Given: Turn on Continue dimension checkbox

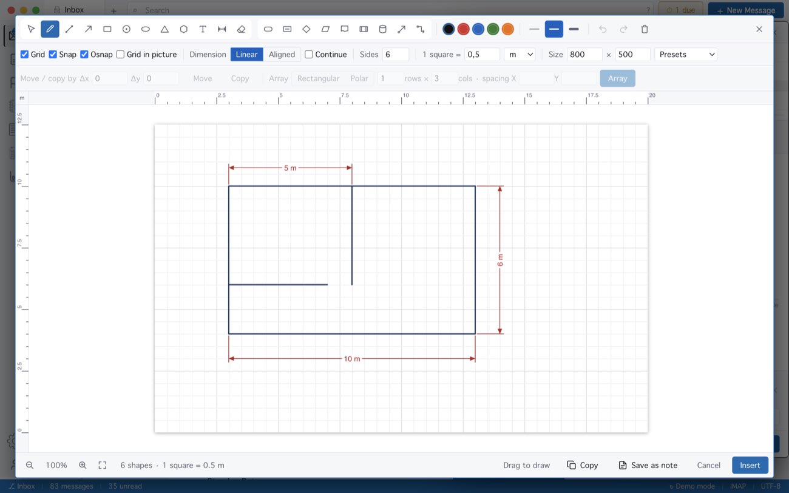Looking at the screenshot, I should [309, 55].
